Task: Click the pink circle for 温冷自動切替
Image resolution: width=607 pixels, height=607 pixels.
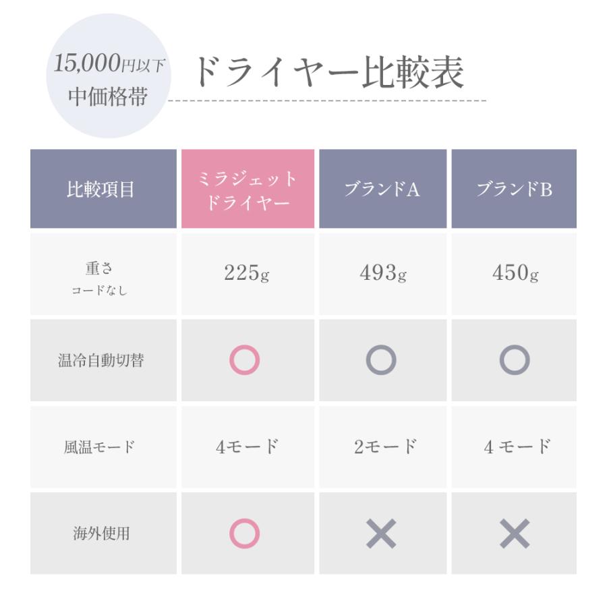Action: tap(244, 360)
